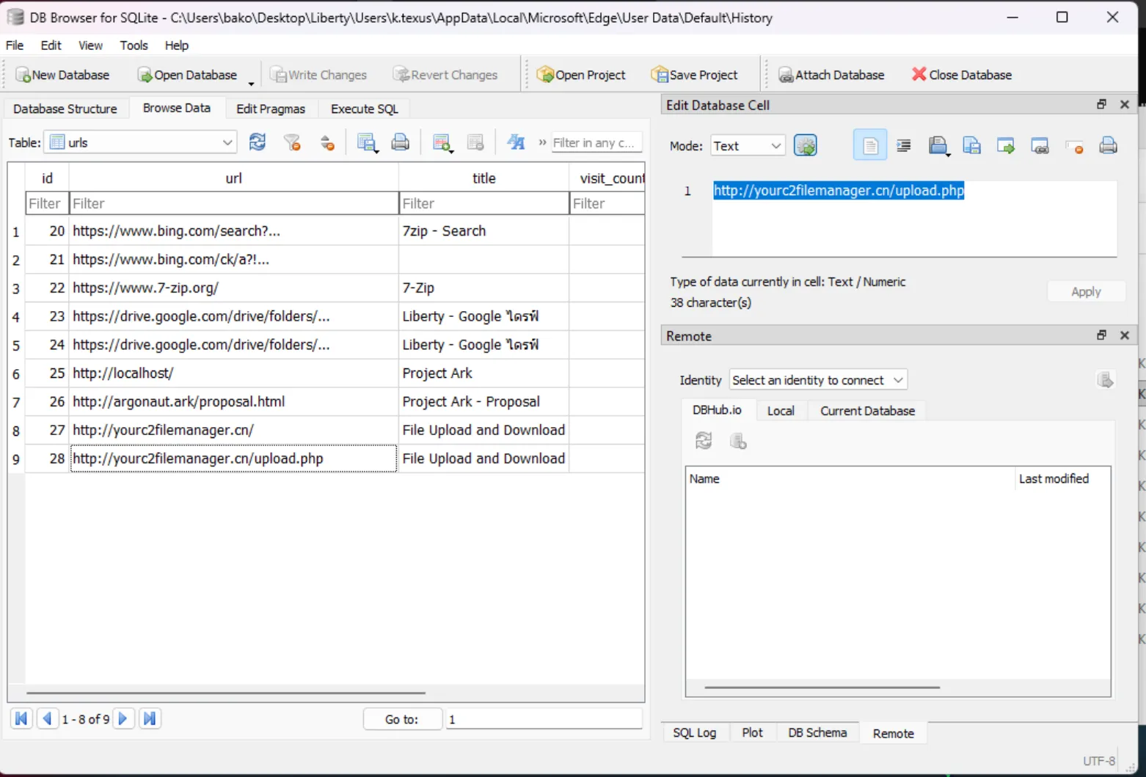This screenshot has width=1146, height=777.
Task: Click the title column filter field
Action: point(484,203)
